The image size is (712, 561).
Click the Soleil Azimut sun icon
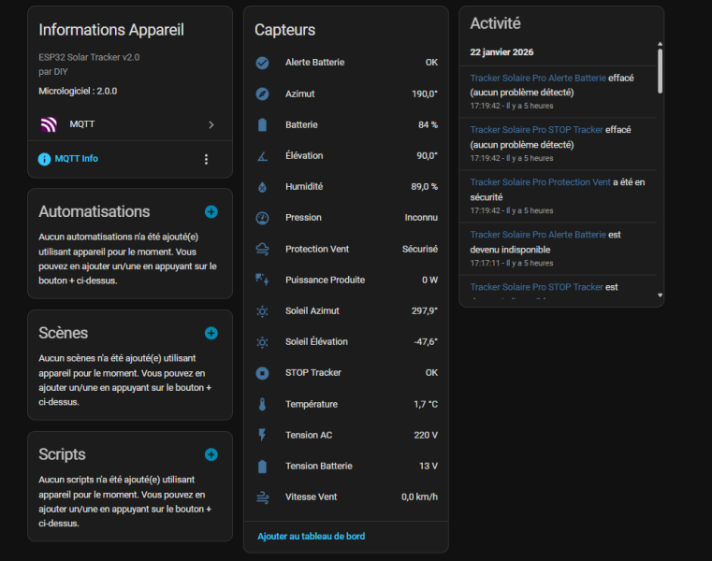tap(262, 311)
